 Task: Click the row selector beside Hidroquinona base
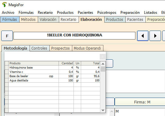(7, 68)
